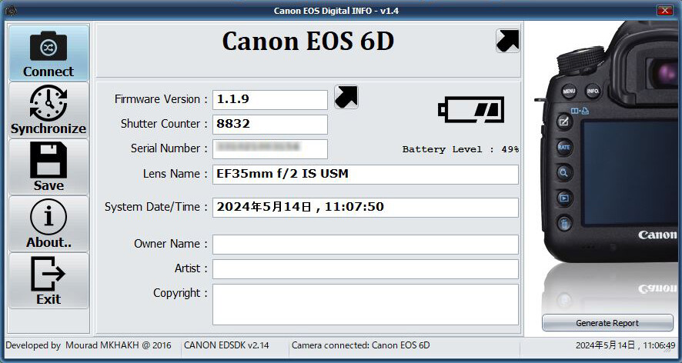Image resolution: width=682 pixels, height=363 pixels.
Task: Focus the empty Artist field
Action: [x=366, y=269]
